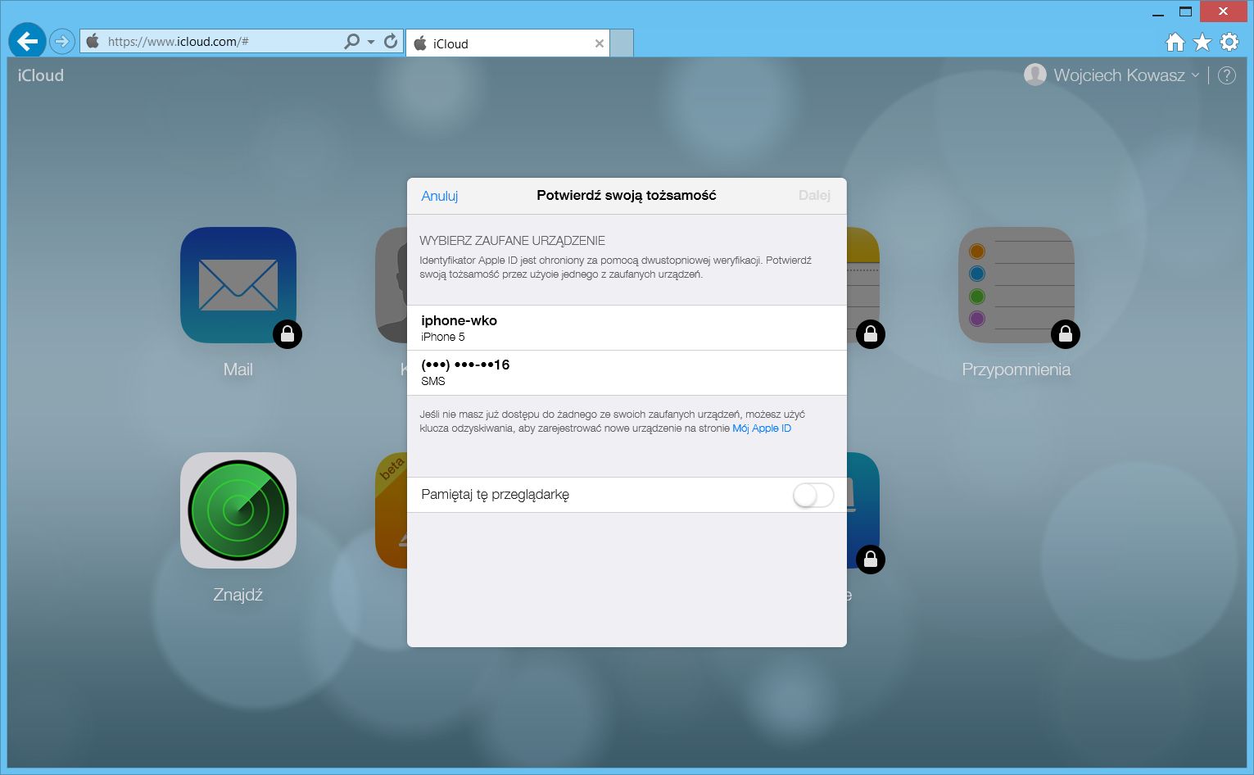Click the WYBIERZ ZAUFANE URZĄDZENIE heading

[x=513, y=241]
